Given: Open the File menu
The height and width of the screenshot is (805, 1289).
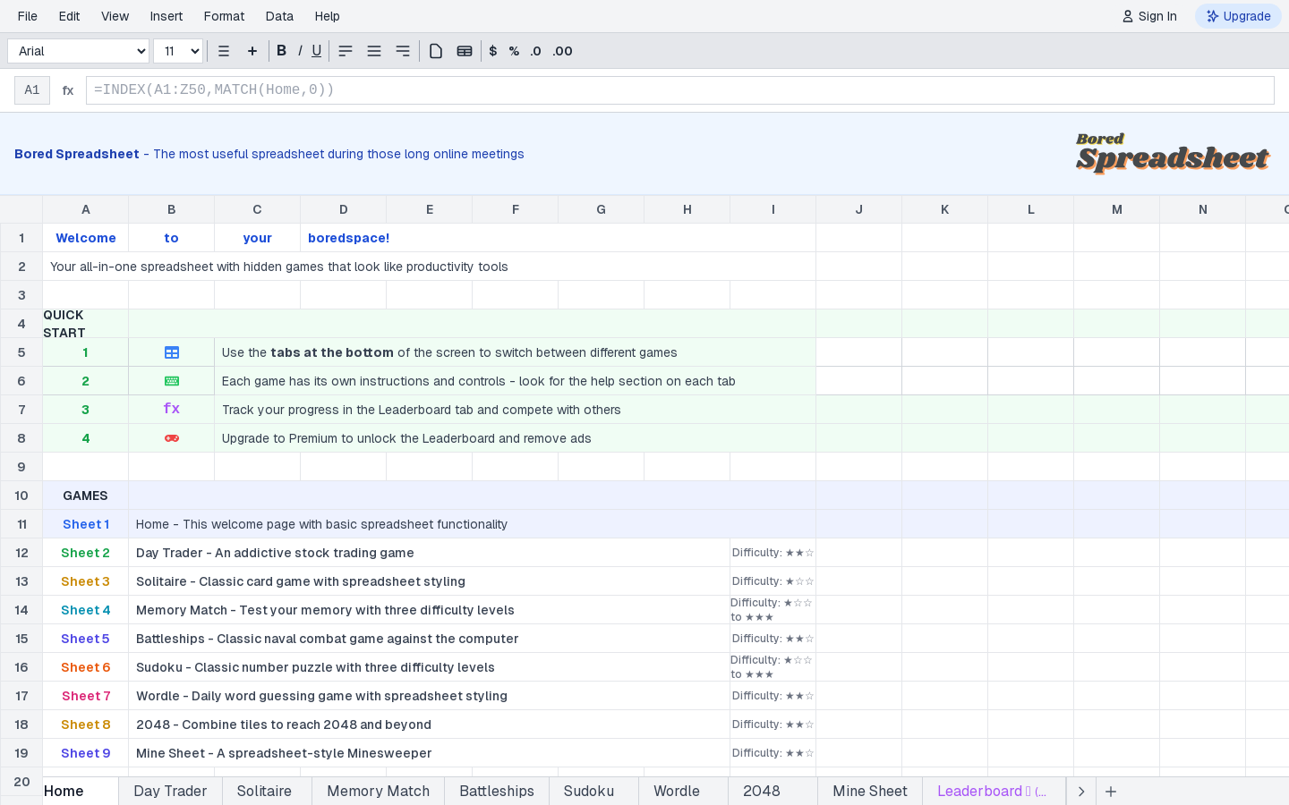Looking at the screenshot, I should 28,16.
